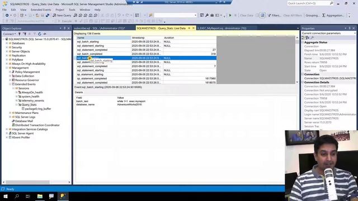Click the disconnect plug icon in Object Explorer toolbar

(25, 33)
